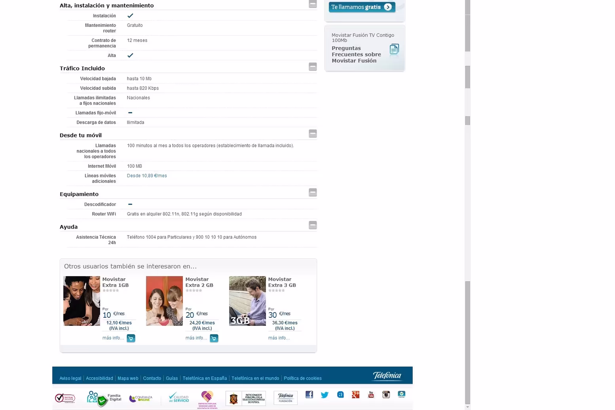Collapse the Desde tu móvil section

coord(313,133)
